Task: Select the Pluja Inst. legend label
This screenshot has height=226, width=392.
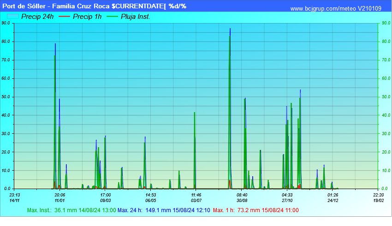Action: point(135,17)
